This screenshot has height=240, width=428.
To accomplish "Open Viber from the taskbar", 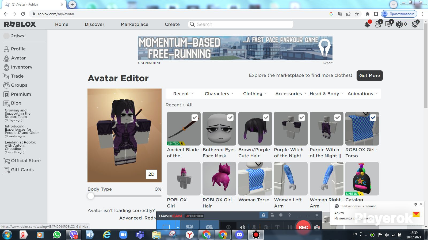I will [x=73, y=235].
